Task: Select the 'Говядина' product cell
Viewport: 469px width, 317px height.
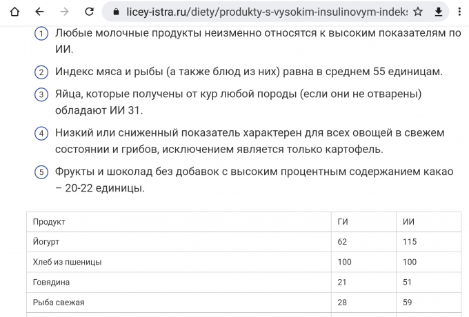Action: click(51, 282)
